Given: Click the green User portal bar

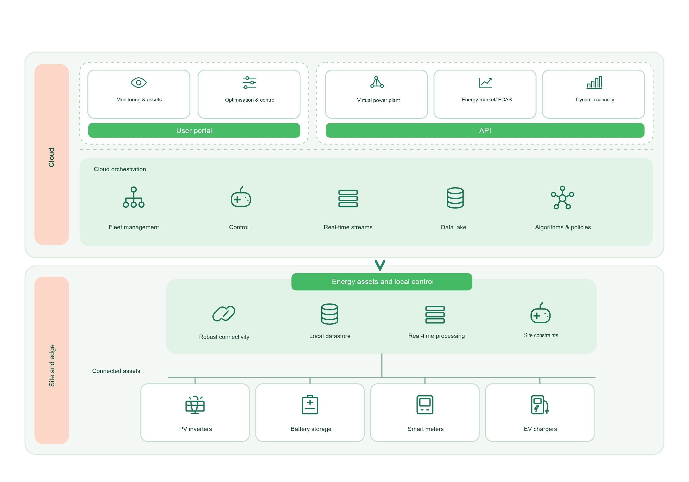Looking at the screenshot, I should 194,131.
